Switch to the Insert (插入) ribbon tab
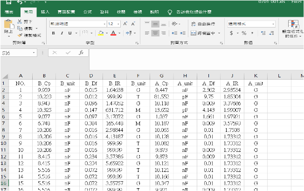Image resolution: width=304 pixels, height=191 pixels. pyautogui.click(x=45, y=12)
